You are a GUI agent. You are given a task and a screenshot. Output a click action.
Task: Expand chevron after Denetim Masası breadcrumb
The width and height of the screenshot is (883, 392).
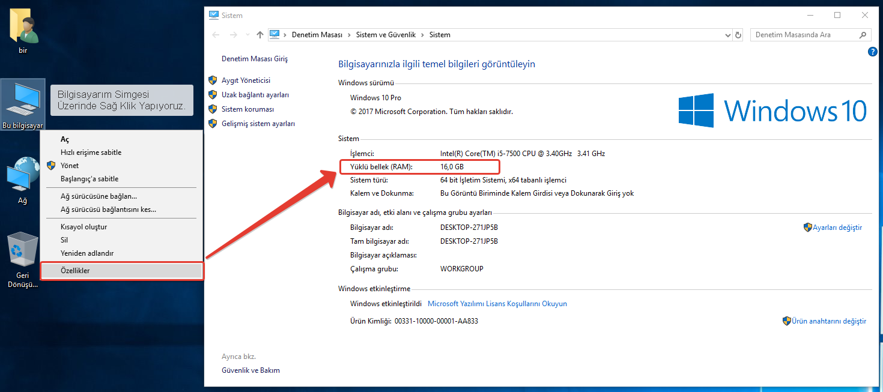(x=349, y=35)
